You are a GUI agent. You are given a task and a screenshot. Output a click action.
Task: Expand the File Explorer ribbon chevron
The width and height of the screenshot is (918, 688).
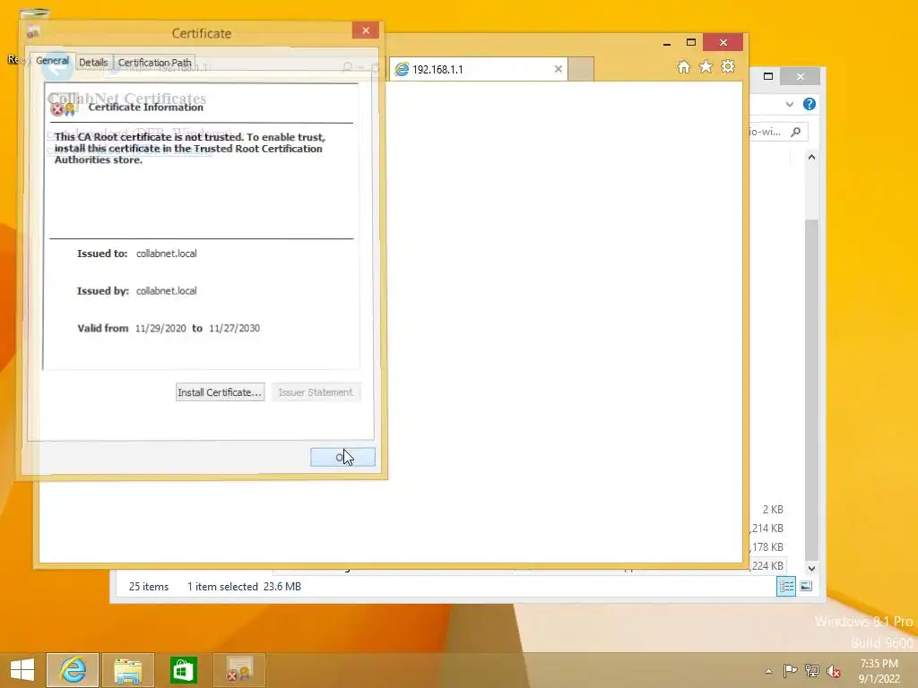[x=789, y=104]
